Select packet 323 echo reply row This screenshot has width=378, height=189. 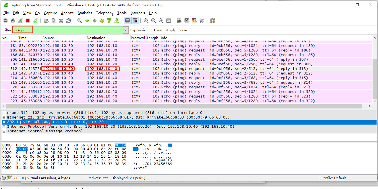187,101
